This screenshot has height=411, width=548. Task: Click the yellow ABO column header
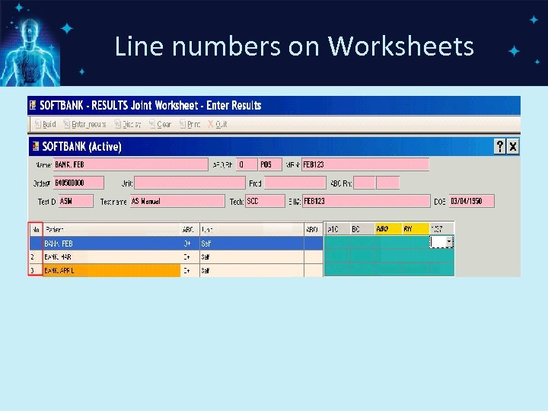click(388, 229)
